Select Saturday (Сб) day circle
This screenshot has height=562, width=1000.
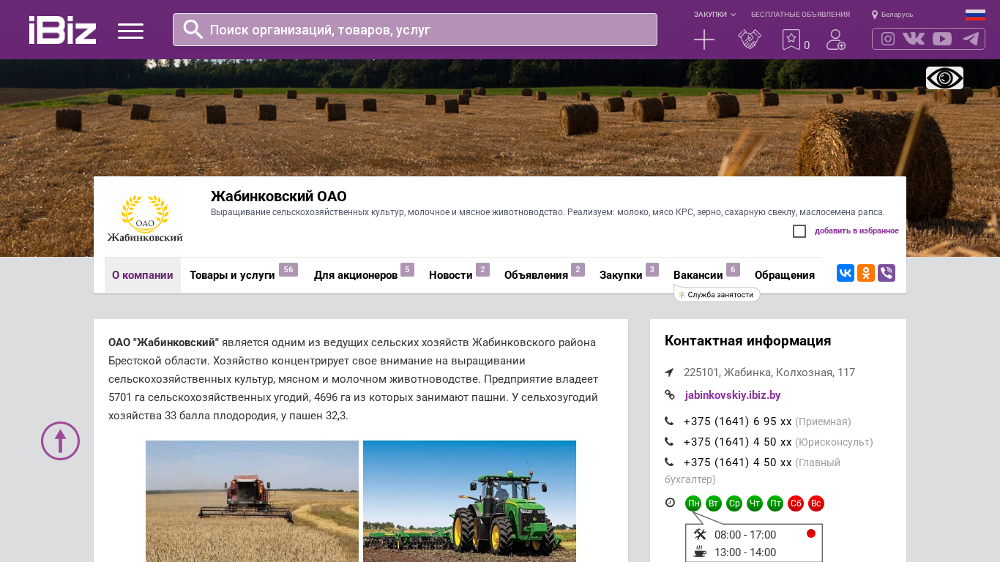(x=796, y=503)
